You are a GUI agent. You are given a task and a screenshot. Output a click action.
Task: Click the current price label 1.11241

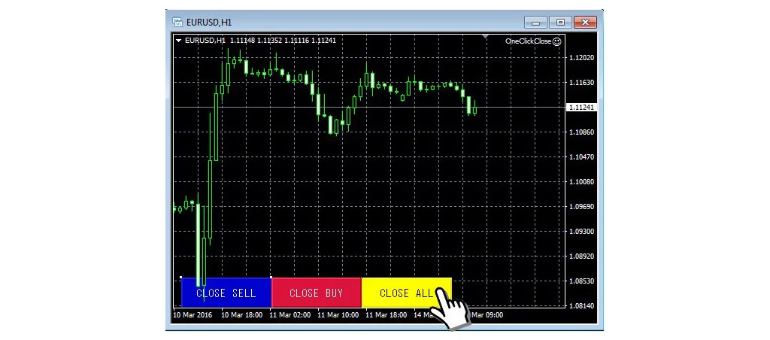tap(581, 108)
